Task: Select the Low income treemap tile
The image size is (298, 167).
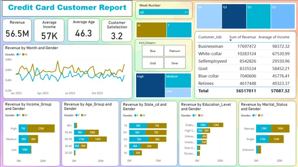Action: (178, 93)
